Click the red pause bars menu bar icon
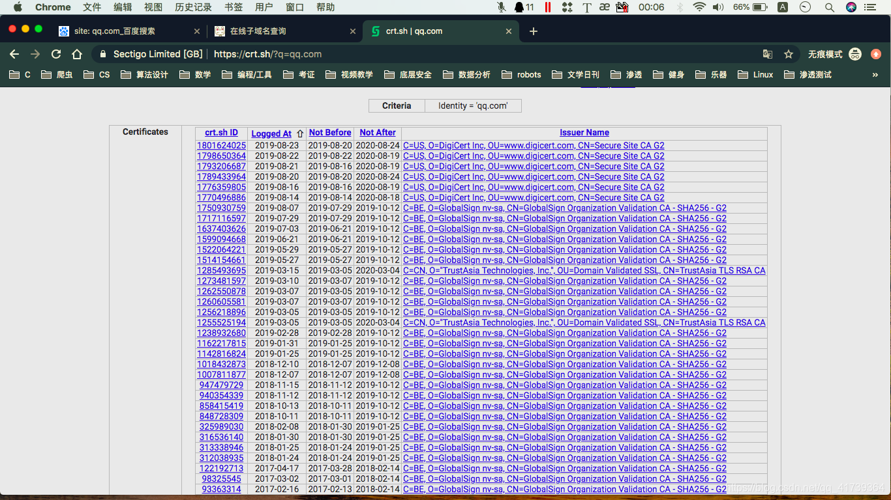Image resolution: width=891 pixels, height=500 pixels. (548, 7)
